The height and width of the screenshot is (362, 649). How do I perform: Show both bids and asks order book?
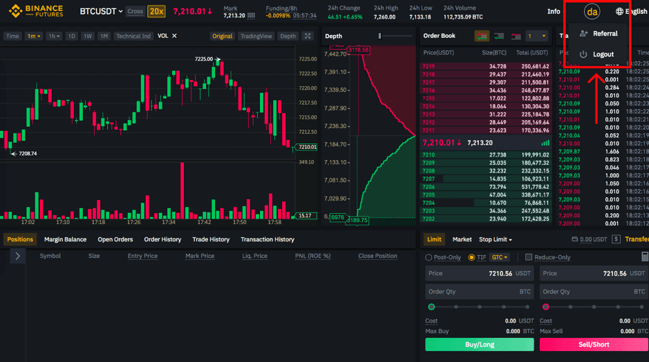(481, 36)
